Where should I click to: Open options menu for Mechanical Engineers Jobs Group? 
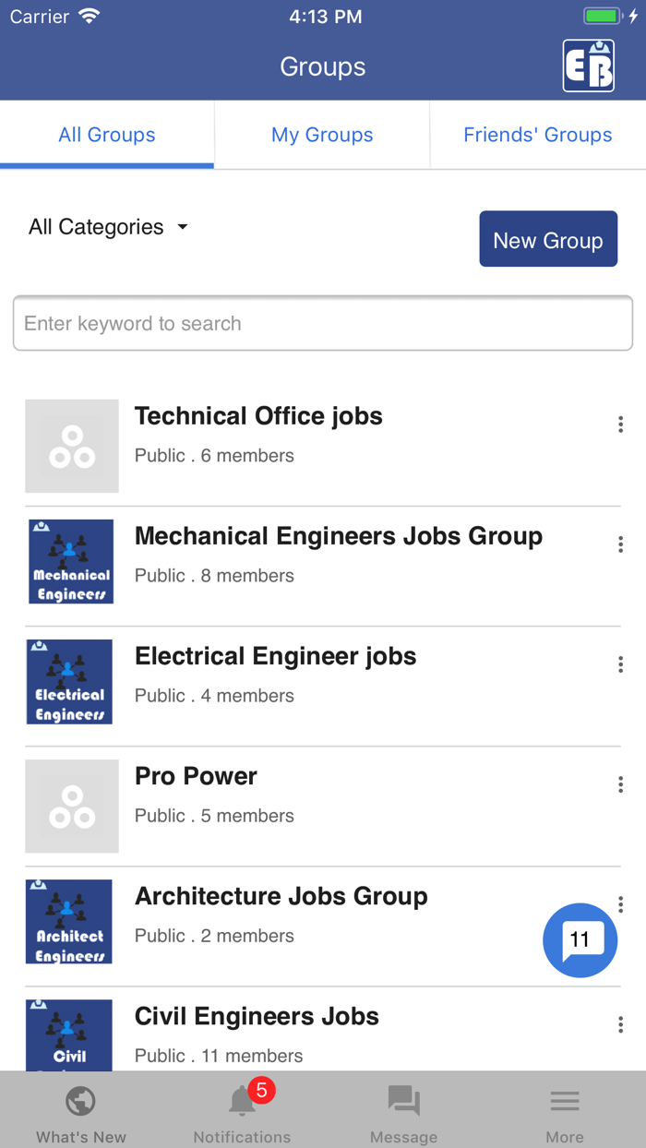click(x=620, y=544)
